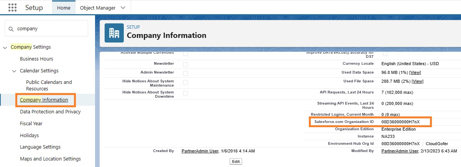The height and width of the screenshot is (167, 461).
Task: Open Data Protection and Privacy
Action: pyautogui.click(x=50, y=112)
